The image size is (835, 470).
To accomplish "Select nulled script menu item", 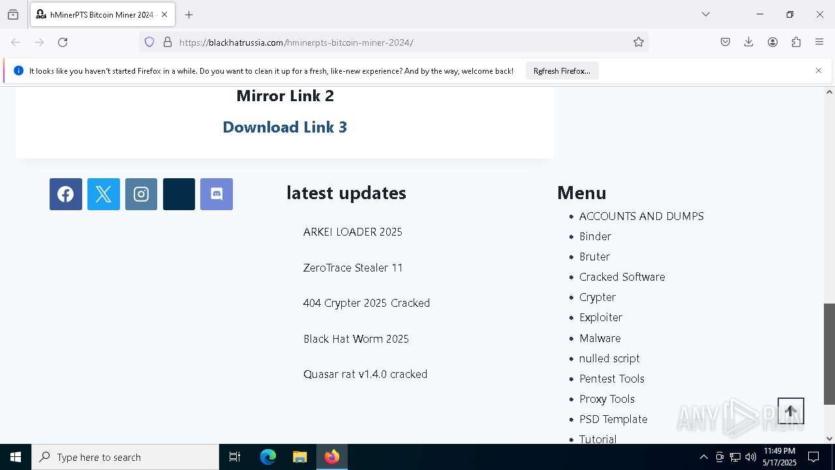I will tap(609, 358).
